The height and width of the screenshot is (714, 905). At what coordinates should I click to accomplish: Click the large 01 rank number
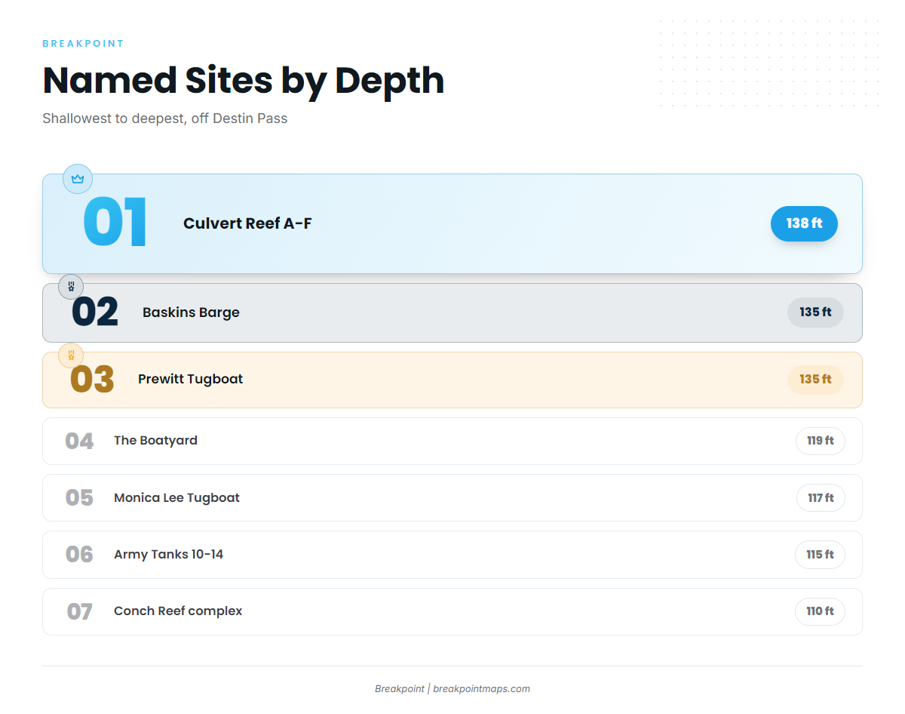pos(115,223)
